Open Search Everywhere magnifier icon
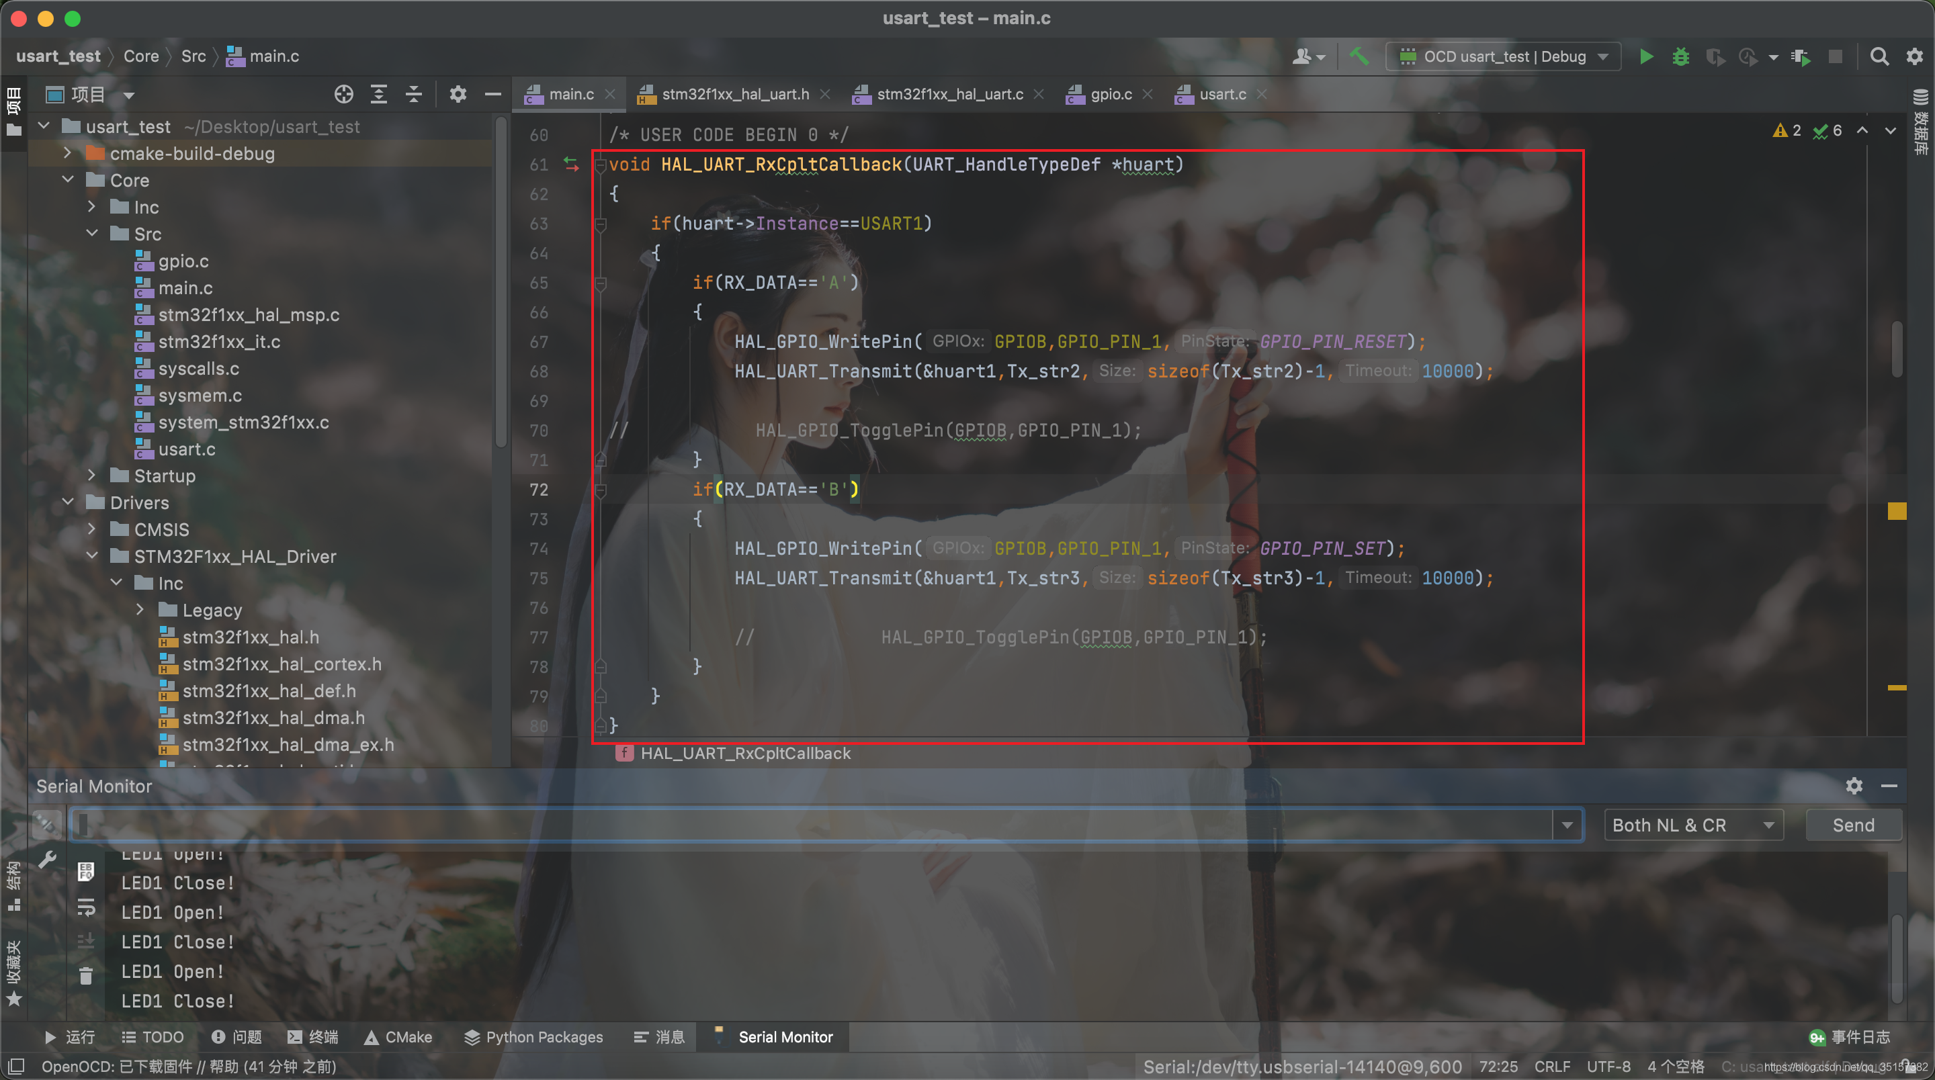Viewport: 1935px width, 1080px height. [1879, 56]
